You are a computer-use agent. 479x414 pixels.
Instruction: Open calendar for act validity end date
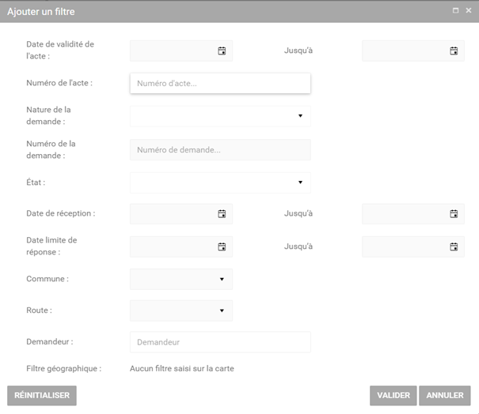[x=454, y=51]
